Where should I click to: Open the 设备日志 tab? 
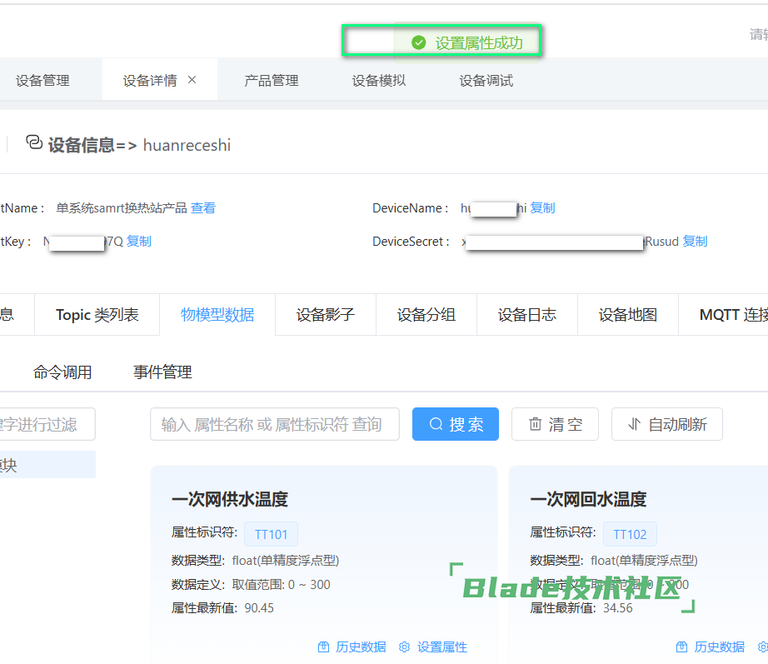(526, 315)
